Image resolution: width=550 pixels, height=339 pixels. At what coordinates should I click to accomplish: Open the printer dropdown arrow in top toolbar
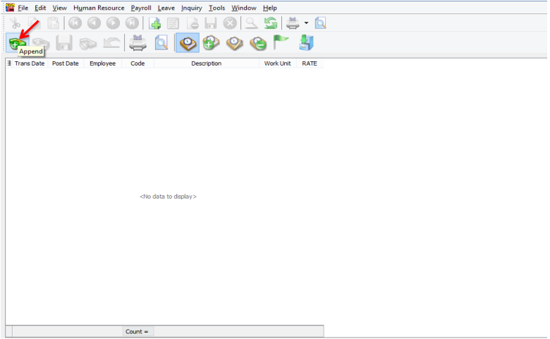pos(306,23)
